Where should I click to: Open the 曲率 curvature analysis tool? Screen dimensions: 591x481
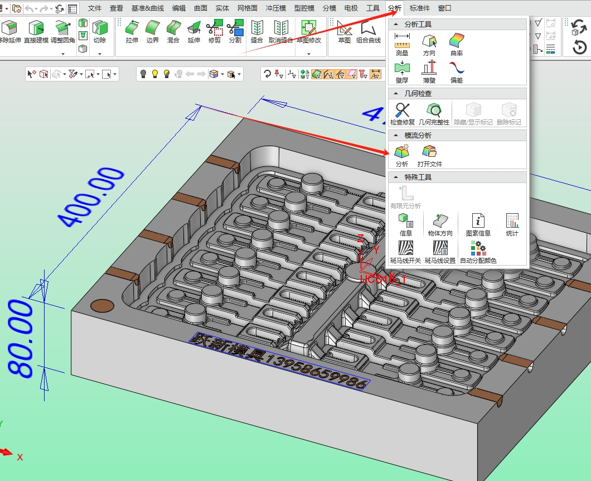[x=457, y=45]
